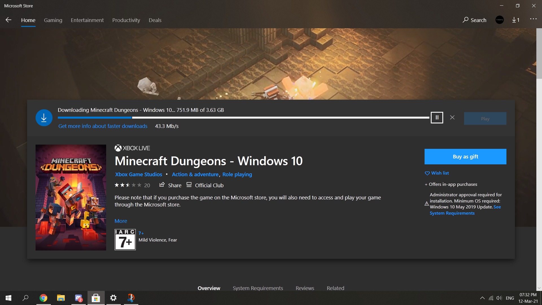Click the star rating
The width and height of the screenshot is (542, 305).
[128, 185]
